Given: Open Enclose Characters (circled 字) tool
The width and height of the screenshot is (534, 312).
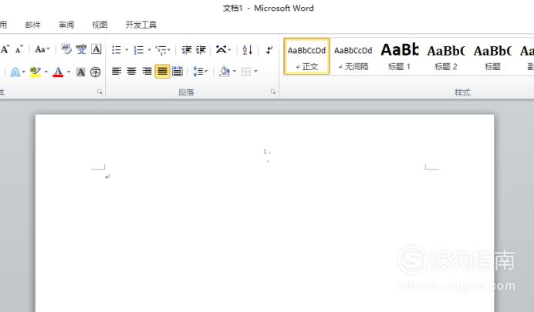Looking at the screenshot, I should [x=96, y=72].
